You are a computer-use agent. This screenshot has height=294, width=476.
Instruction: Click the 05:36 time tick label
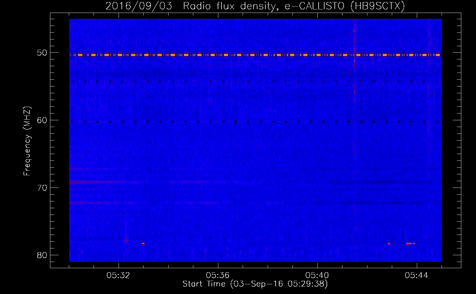tap(218, 275)
